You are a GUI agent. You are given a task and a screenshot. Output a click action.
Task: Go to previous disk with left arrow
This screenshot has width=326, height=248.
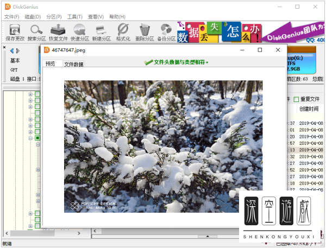(11, 50)
